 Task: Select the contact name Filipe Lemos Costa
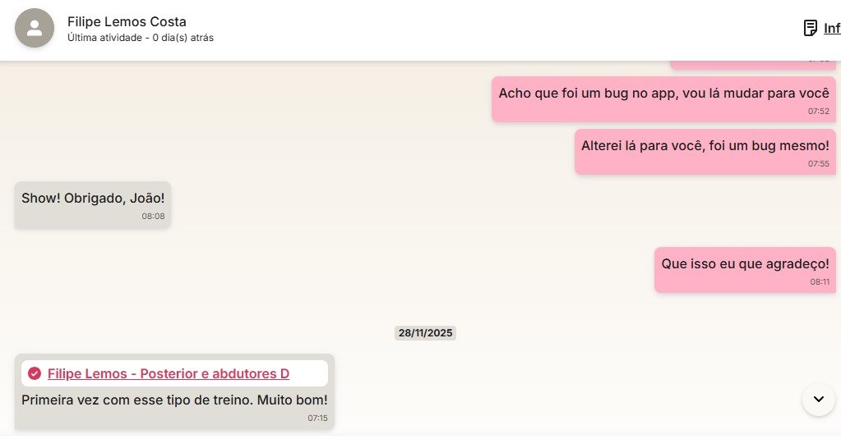(127, 22)
